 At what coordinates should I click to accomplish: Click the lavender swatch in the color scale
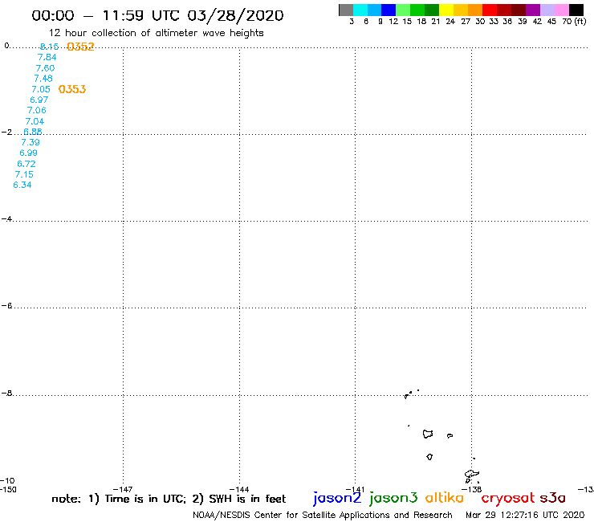coord(547,10)
